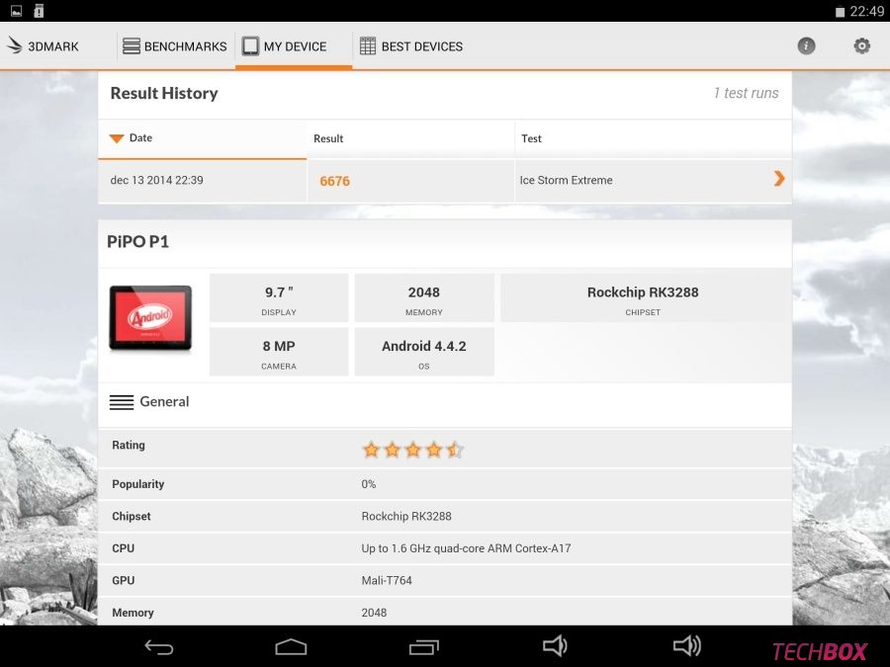
Task: Select the MY DEVICE tab
Action: pos(294,46)
